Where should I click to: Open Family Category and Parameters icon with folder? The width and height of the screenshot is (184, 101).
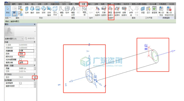point(20,9)
